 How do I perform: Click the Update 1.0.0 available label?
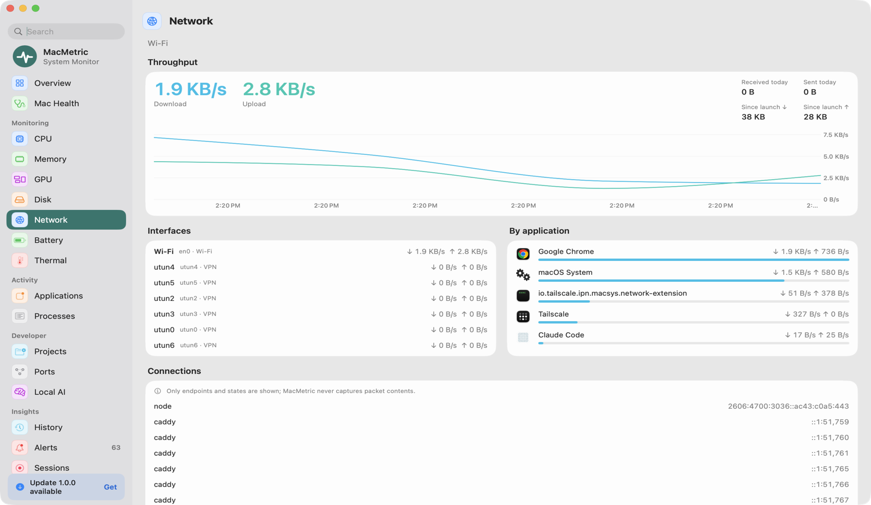pyautogui.click(x=53, y=487)
